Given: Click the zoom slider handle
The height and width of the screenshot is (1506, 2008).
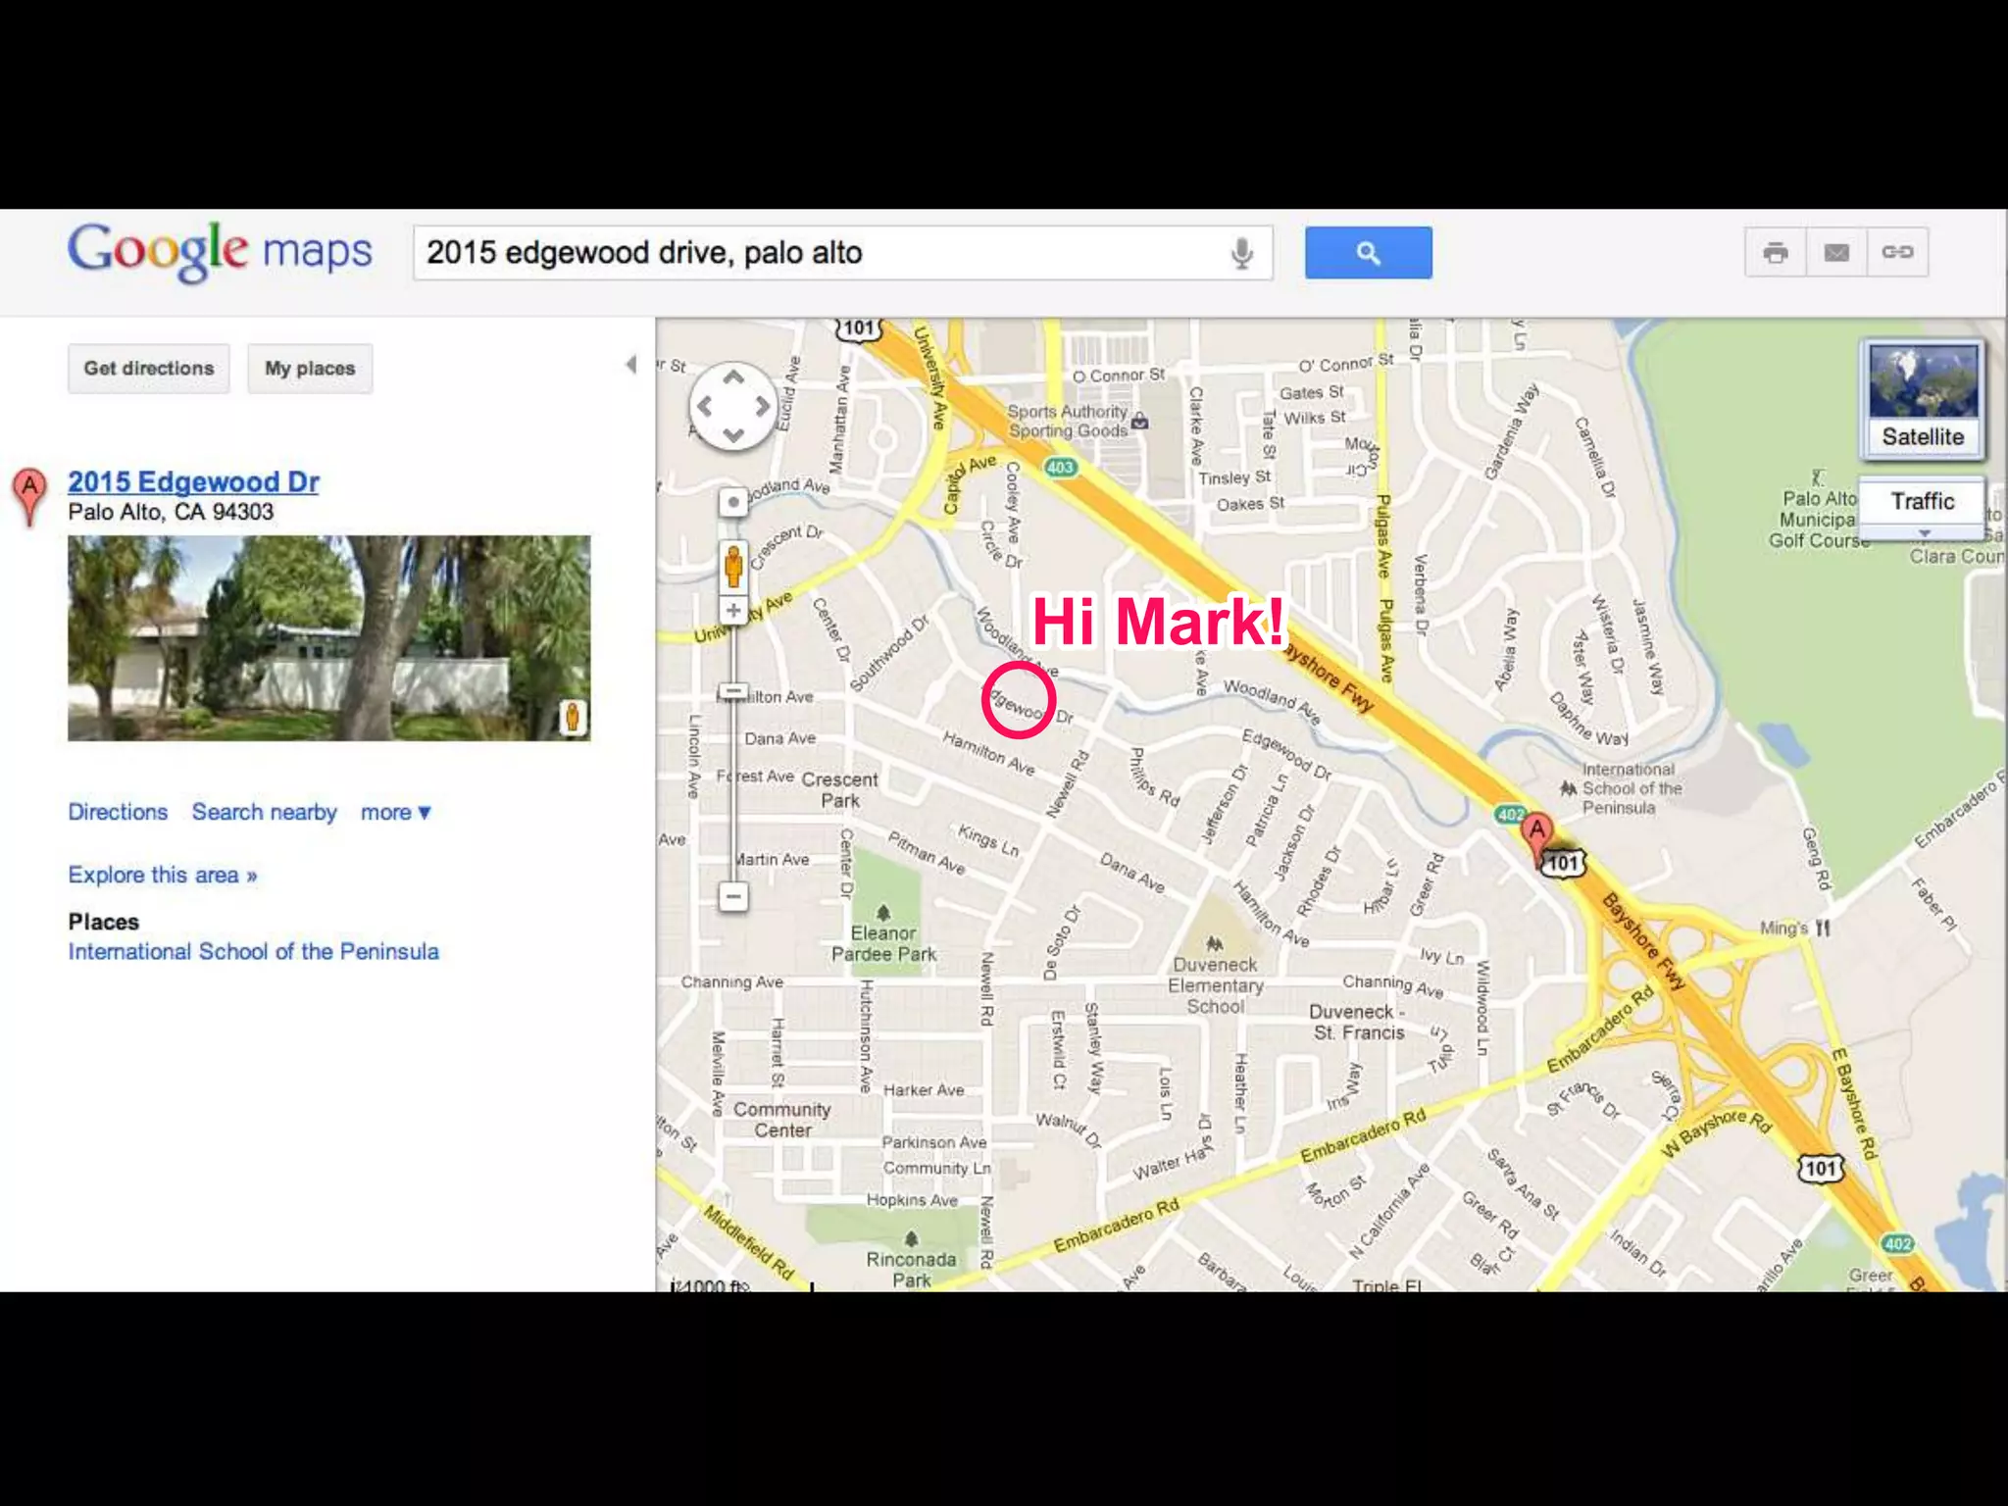Looking at the screenshot, I should coord(733,692).
